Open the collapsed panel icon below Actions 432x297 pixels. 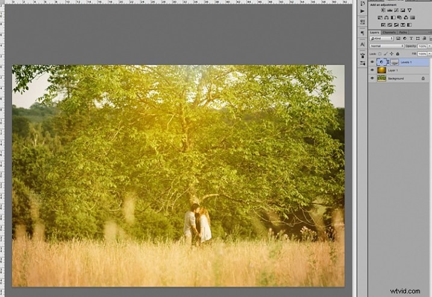coord(363,22)
